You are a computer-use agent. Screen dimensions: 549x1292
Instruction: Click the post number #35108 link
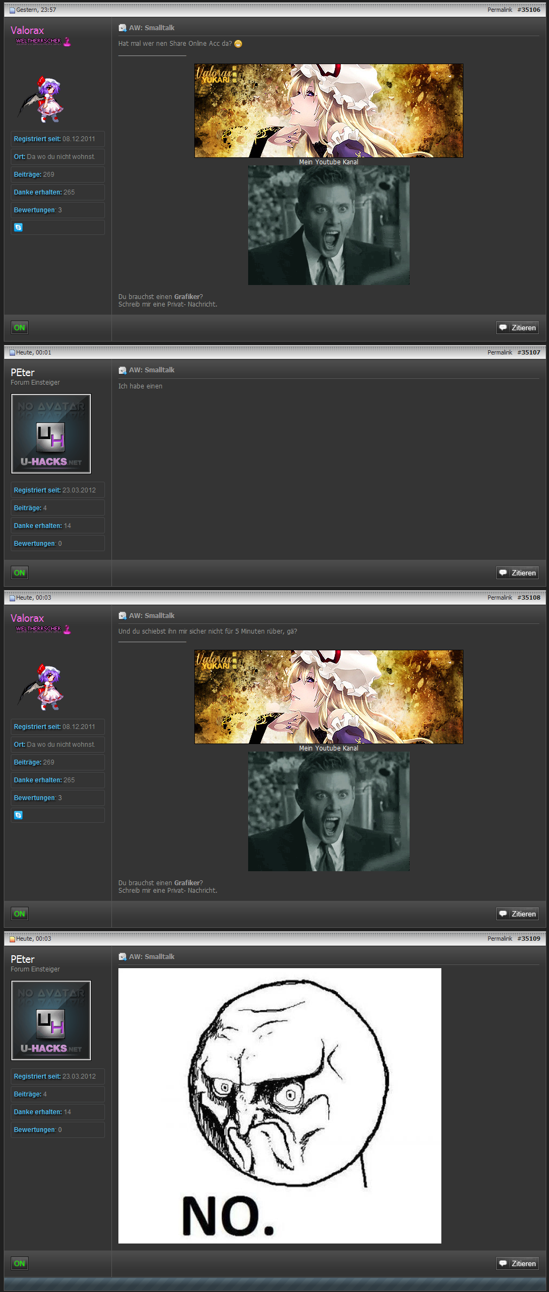pos(529,598)
